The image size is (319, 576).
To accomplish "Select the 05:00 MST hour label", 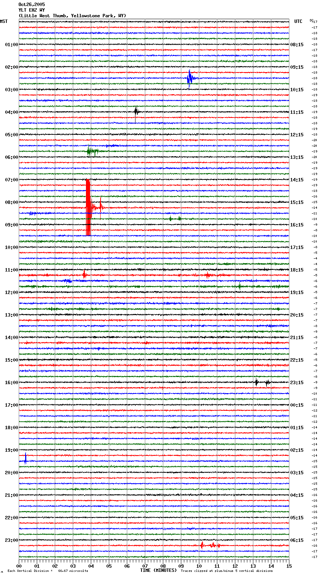I will pos(11,135).
